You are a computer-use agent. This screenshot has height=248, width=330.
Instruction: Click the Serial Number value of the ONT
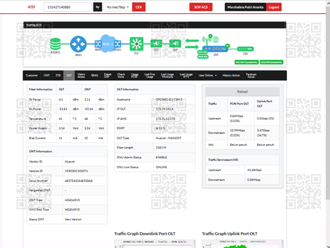pyautogui.click(x=79, y=181)
